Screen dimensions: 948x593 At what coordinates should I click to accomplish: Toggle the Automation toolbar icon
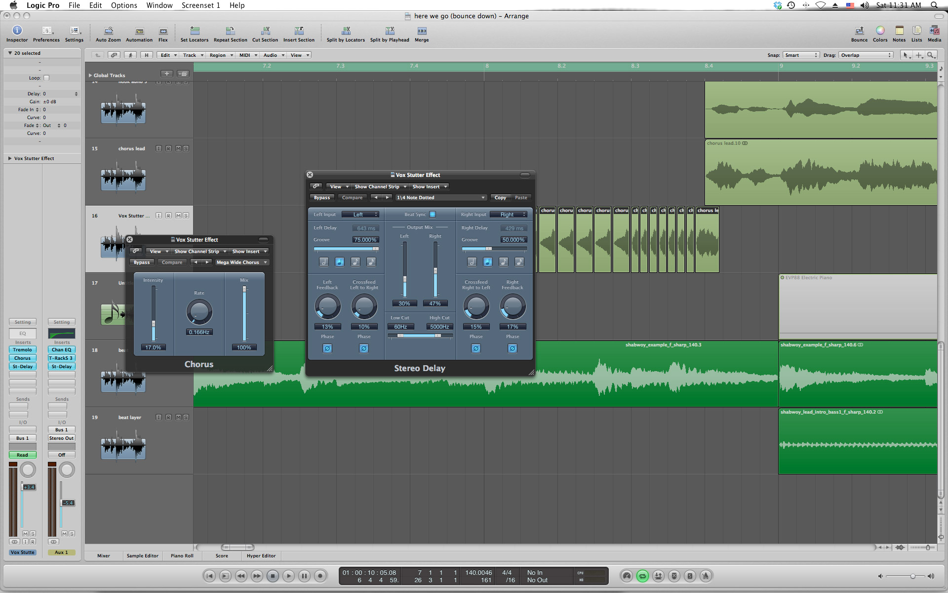coord(139,31)
